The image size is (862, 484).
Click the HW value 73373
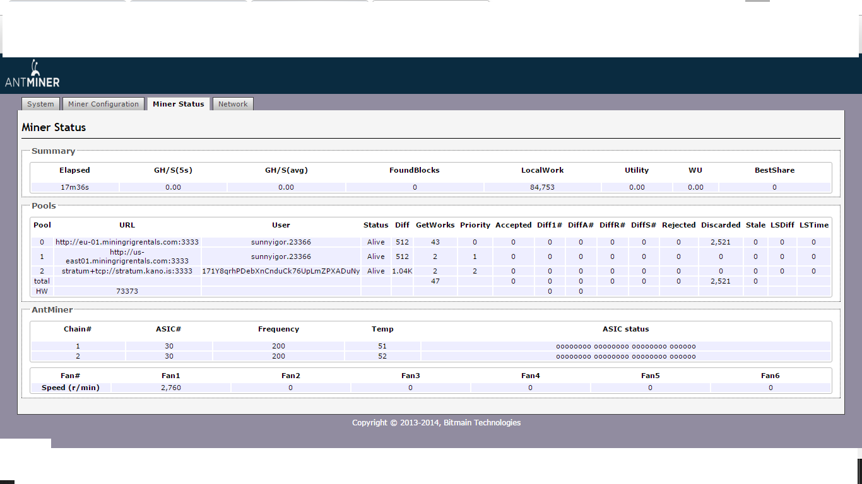click(x=127, y=291)
